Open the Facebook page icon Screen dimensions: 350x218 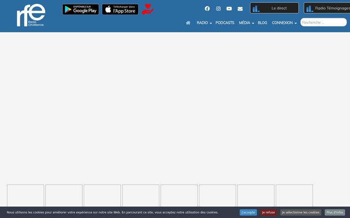(x=207, y=8)
